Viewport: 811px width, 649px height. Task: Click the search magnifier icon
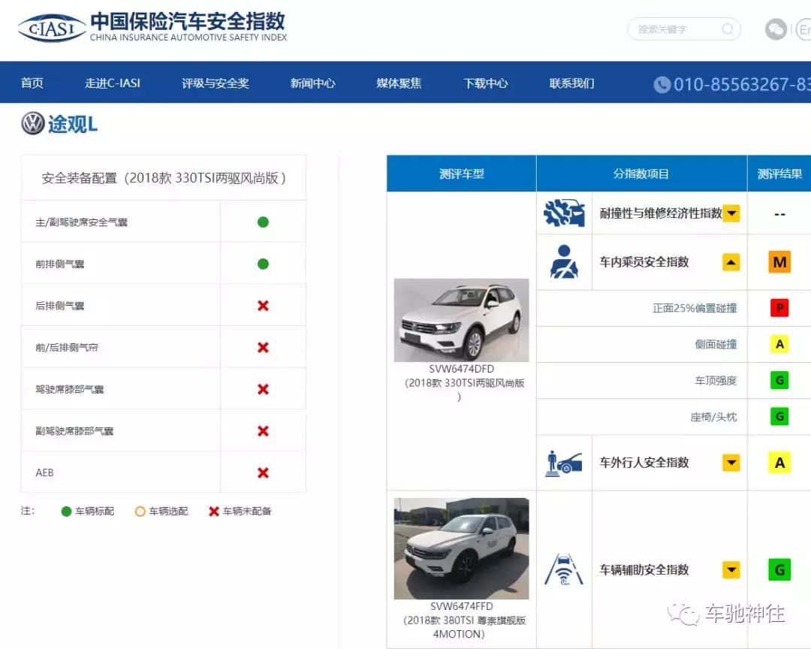727,29
